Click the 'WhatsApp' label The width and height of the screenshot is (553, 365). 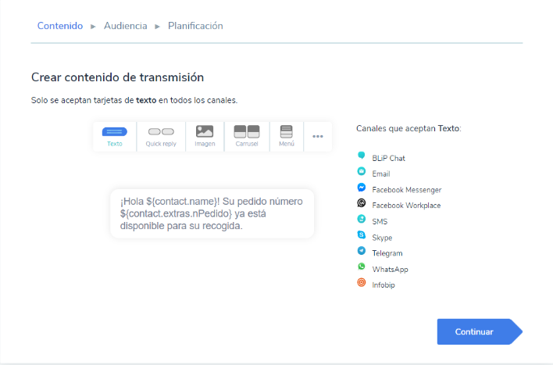point(390,270)
